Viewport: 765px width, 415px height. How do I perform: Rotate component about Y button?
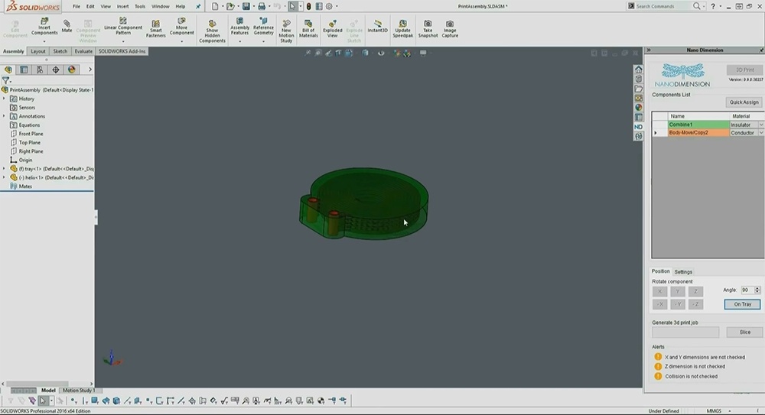(x=677, y=291)
